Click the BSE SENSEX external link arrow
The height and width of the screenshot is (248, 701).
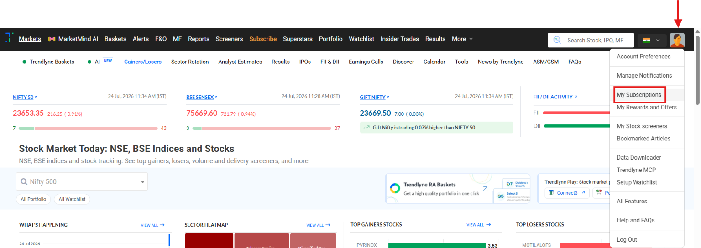(x=216, y=97)
